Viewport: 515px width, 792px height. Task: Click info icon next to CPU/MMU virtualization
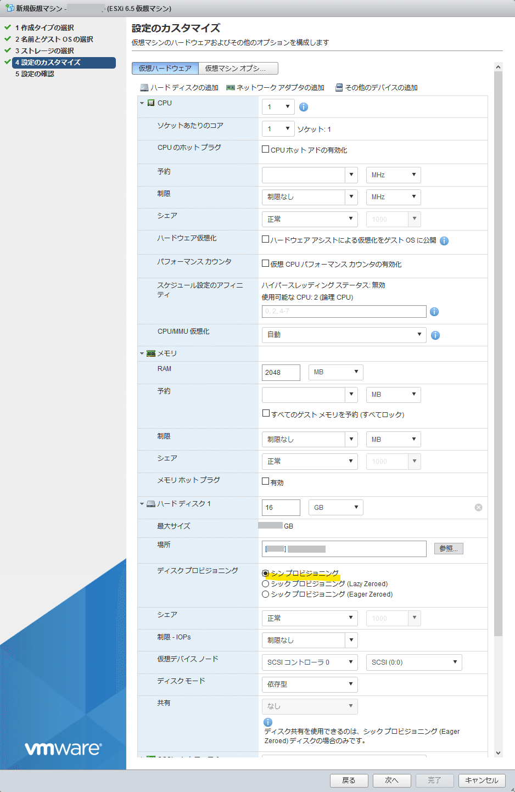point(435,335)
